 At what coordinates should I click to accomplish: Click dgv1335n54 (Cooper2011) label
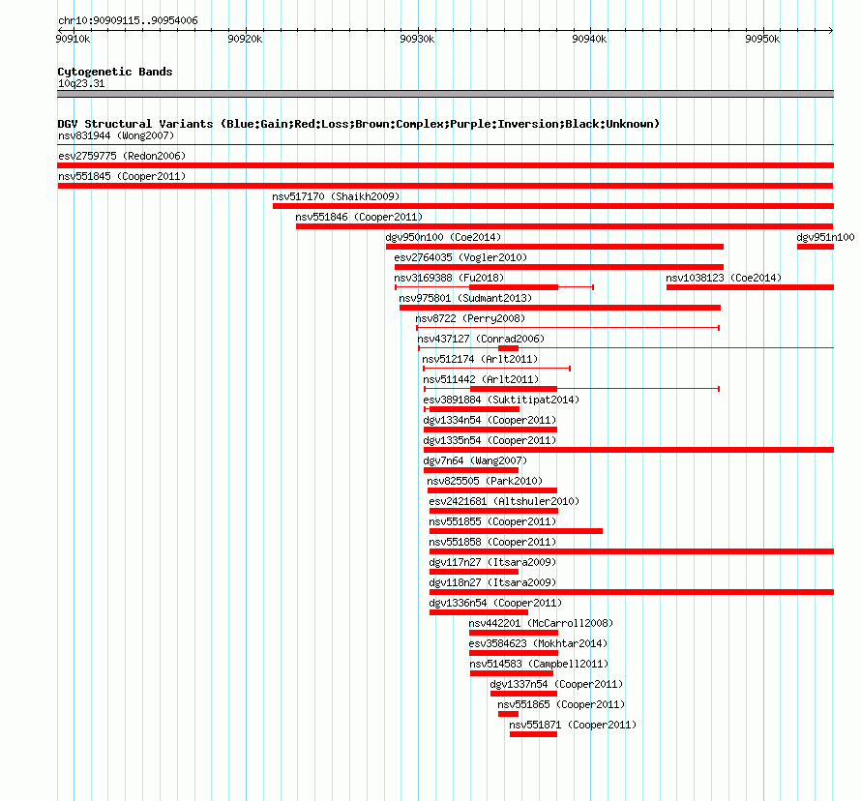click(490, 440)
